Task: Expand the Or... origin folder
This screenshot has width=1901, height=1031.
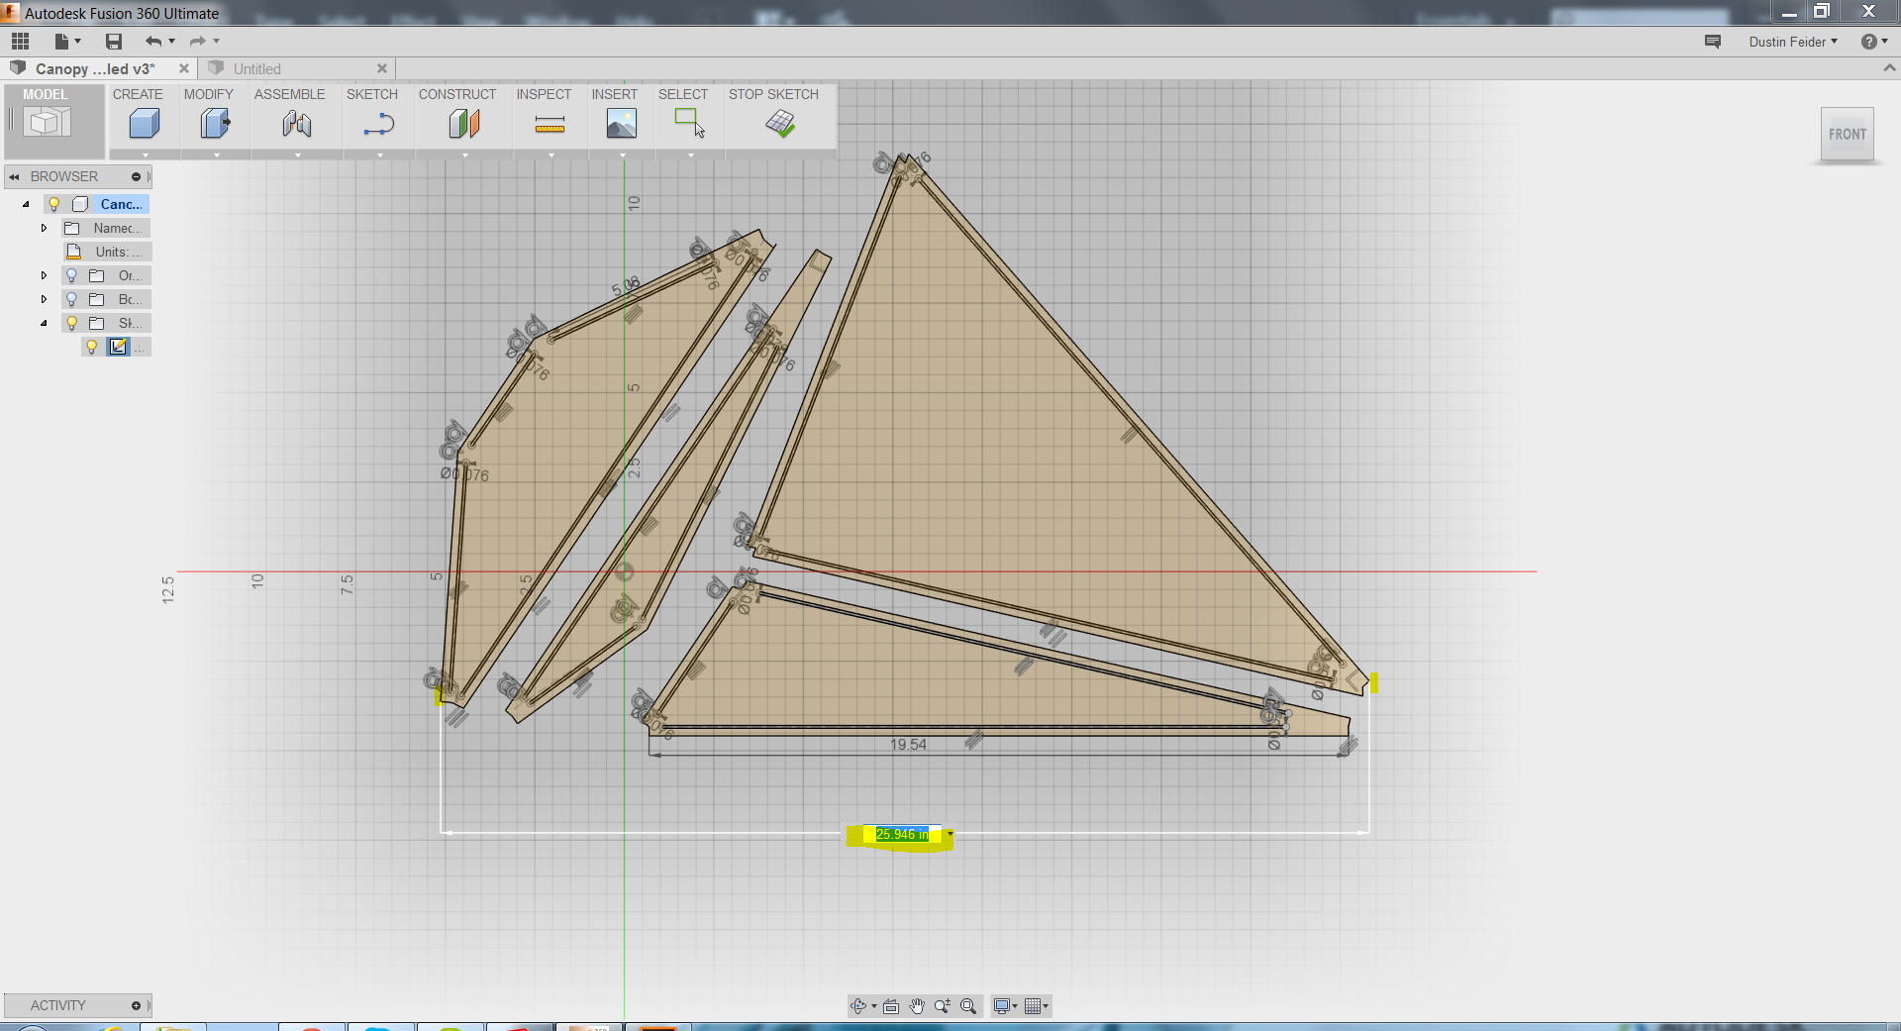Action: [44, 275]
